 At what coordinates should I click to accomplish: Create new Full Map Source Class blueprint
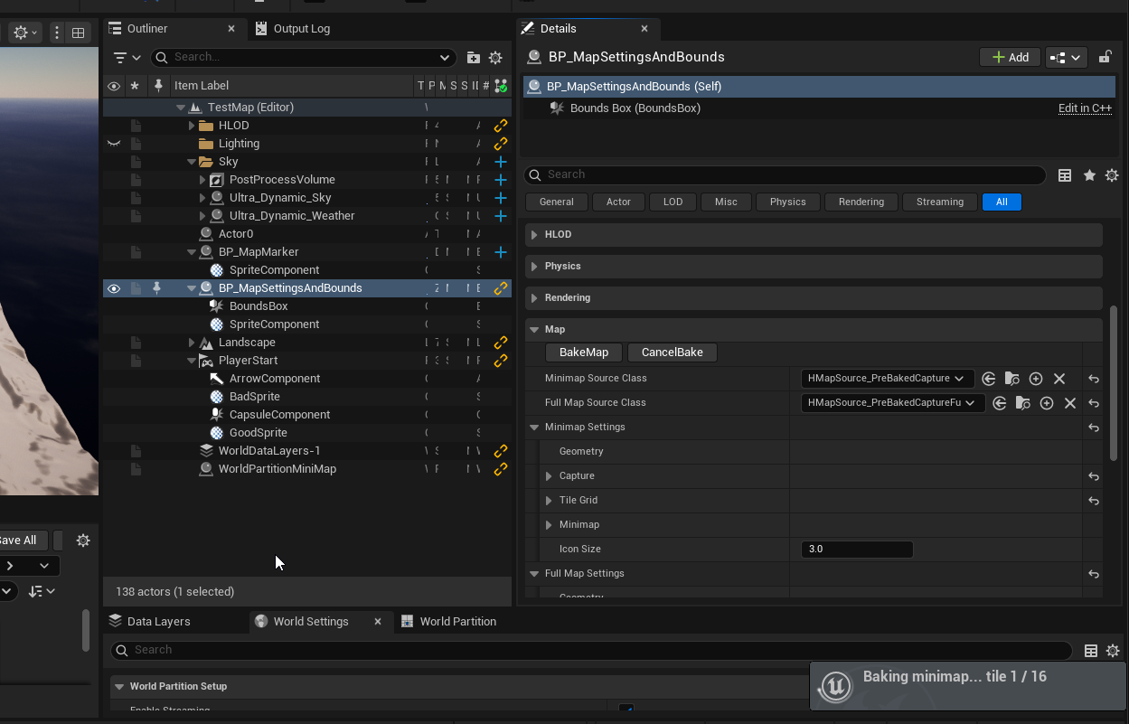[x=1047, y=403]
